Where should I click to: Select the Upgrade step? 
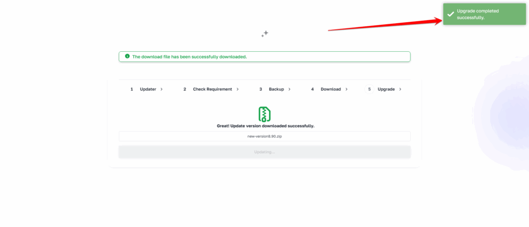tap(386, 89)
